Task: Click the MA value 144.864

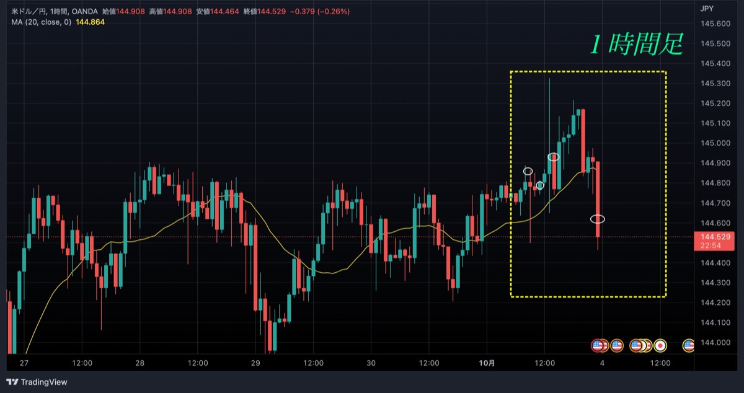Action: (x=89, y=23)
